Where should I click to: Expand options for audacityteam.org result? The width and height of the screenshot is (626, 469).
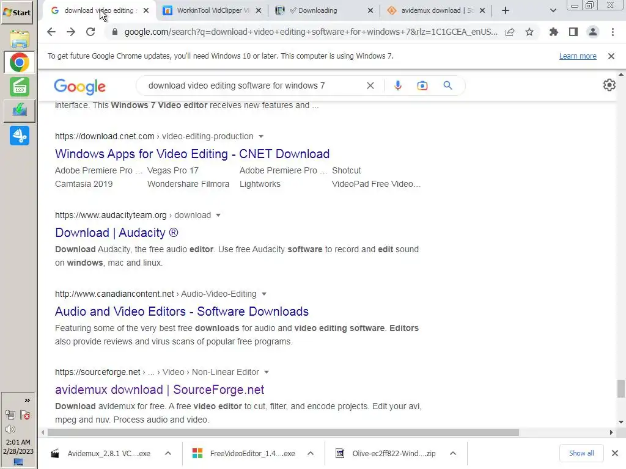coord(218,215)
